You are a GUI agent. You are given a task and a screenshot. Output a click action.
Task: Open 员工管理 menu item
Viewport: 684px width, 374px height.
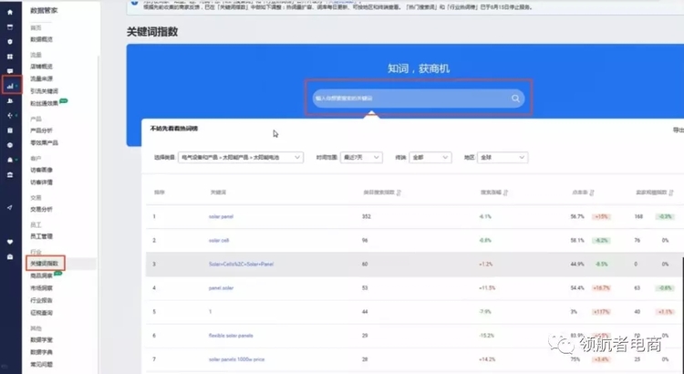coord(41,236)
